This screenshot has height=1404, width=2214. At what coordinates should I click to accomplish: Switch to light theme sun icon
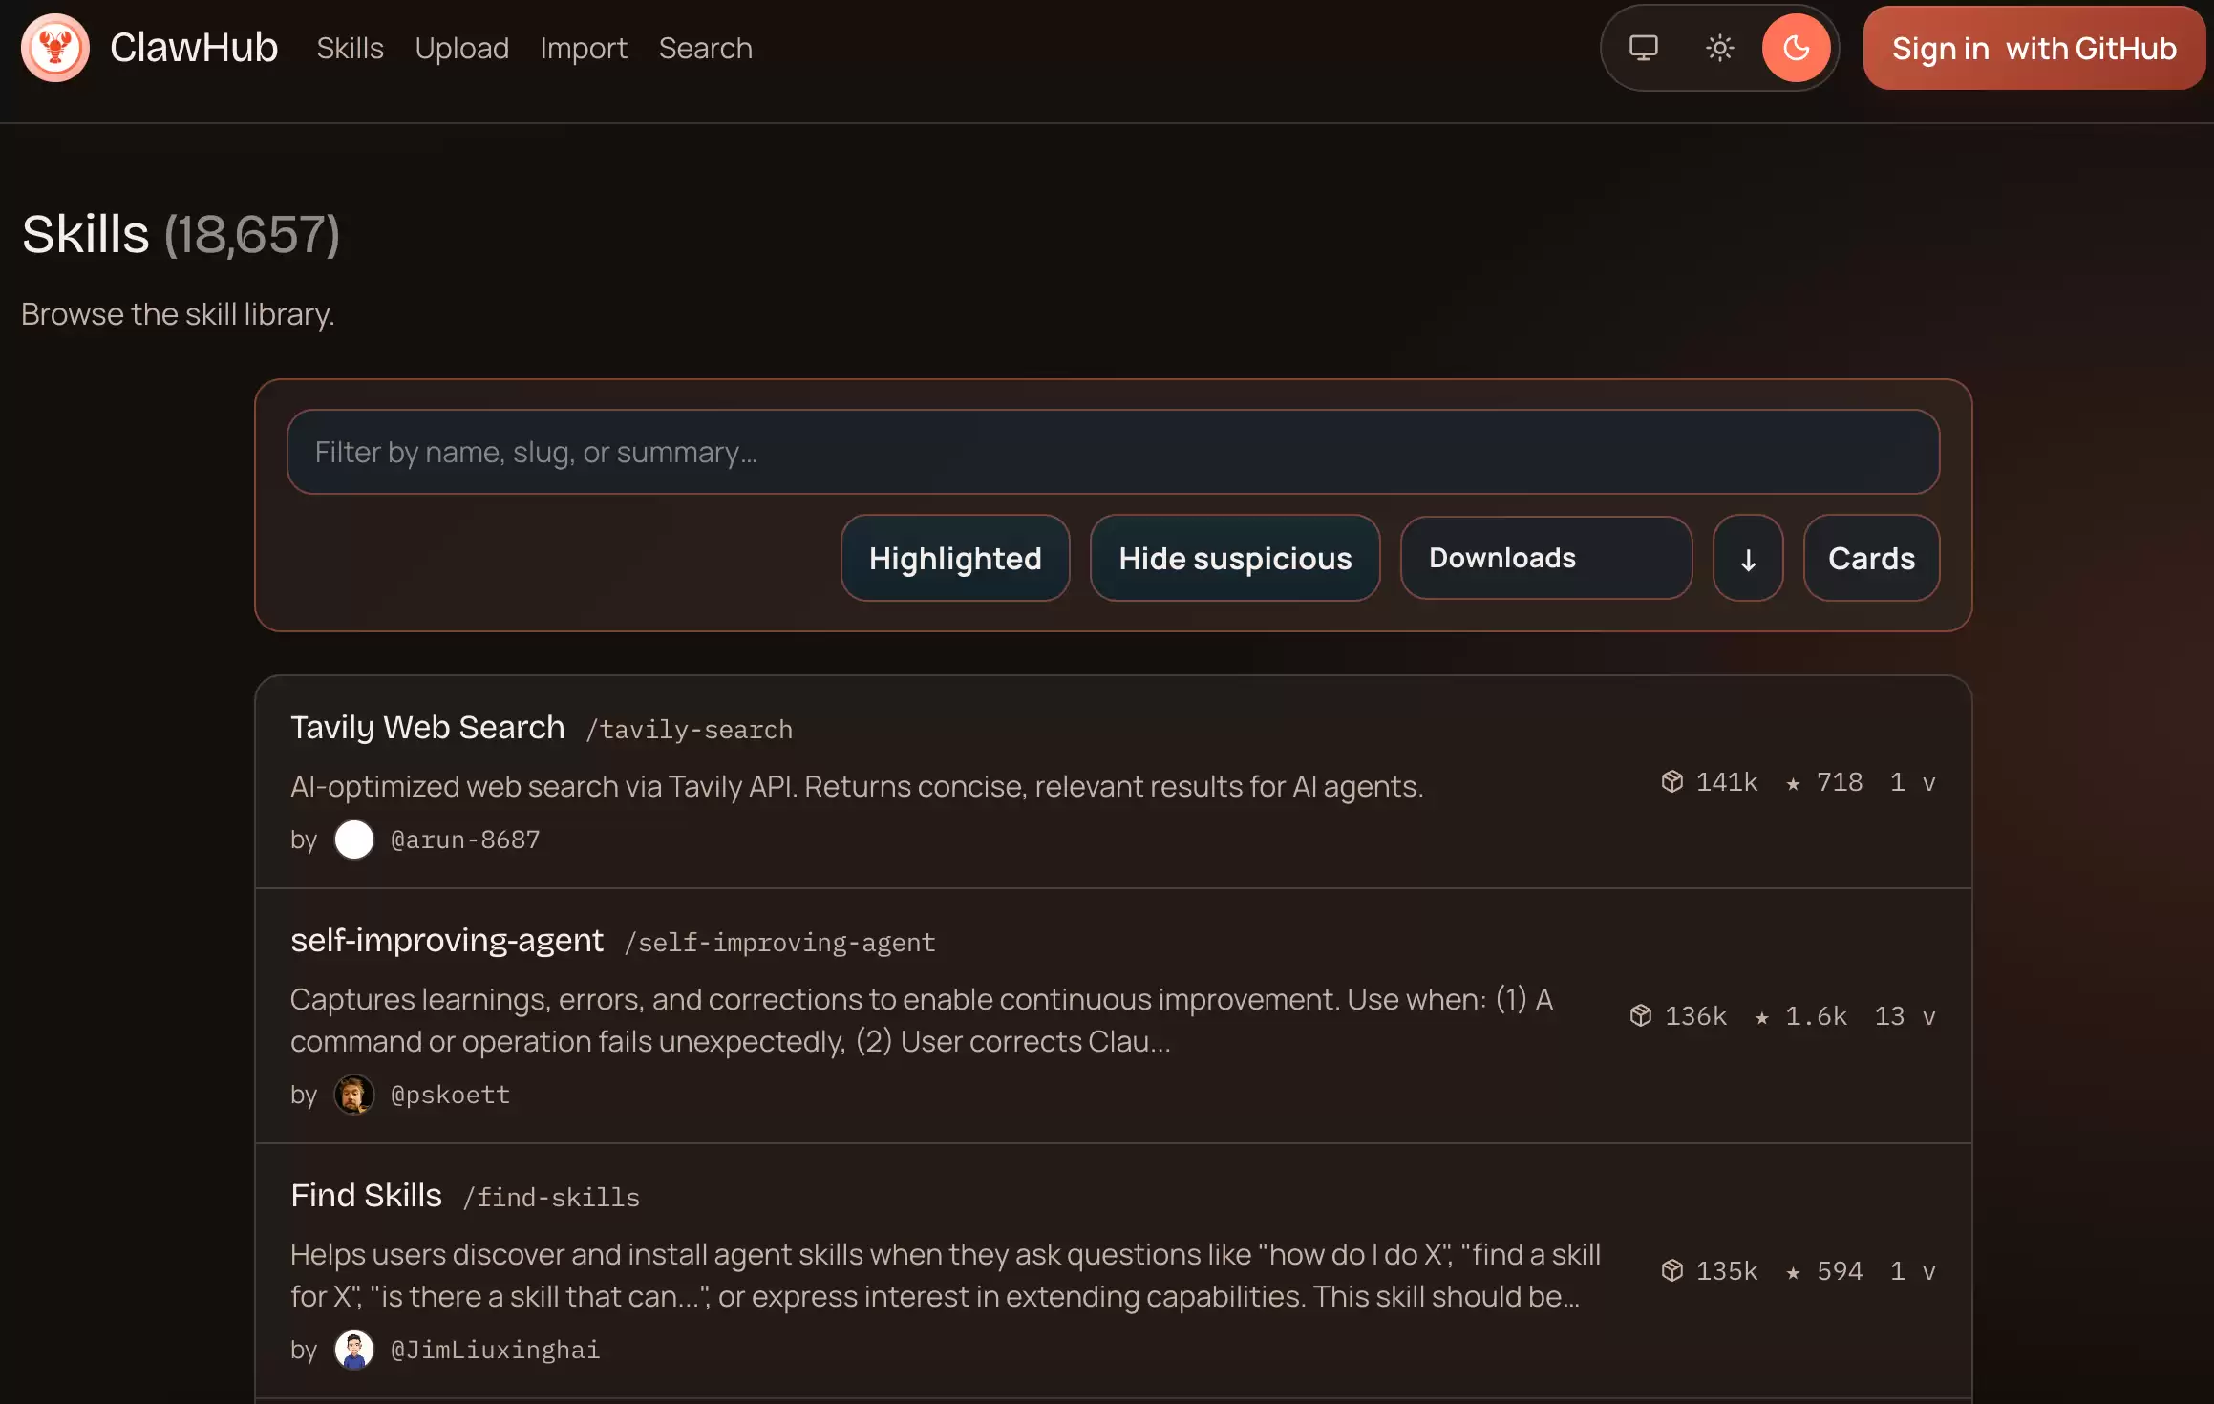click(1719, 48)
